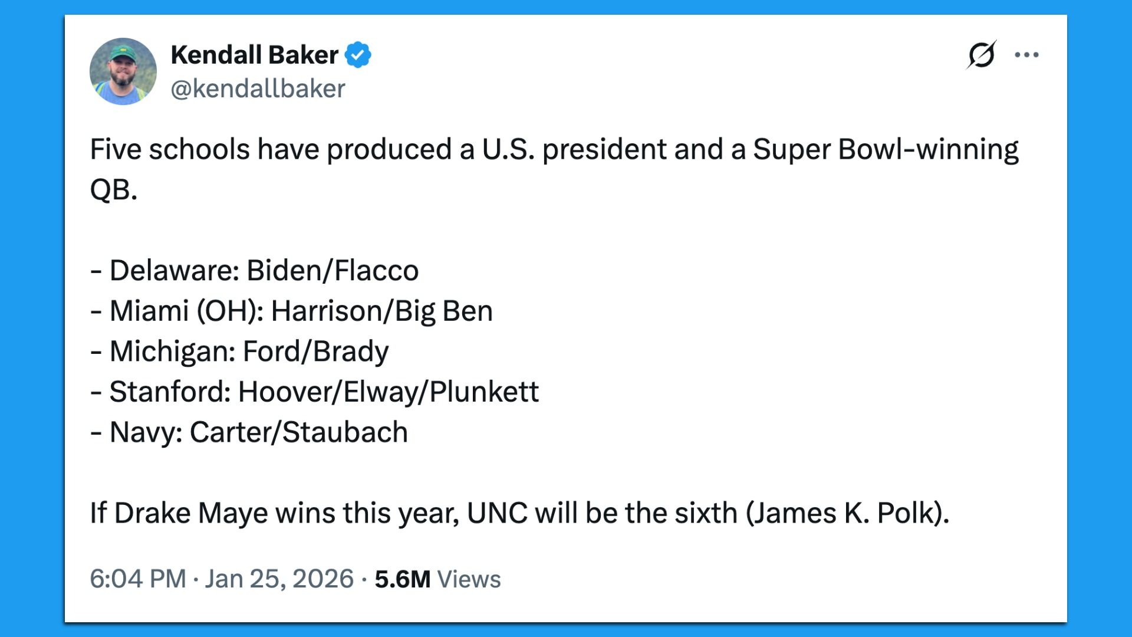Click the word Views beside 5.6M
Screen dimensions: 1132x637
point(469,579)
